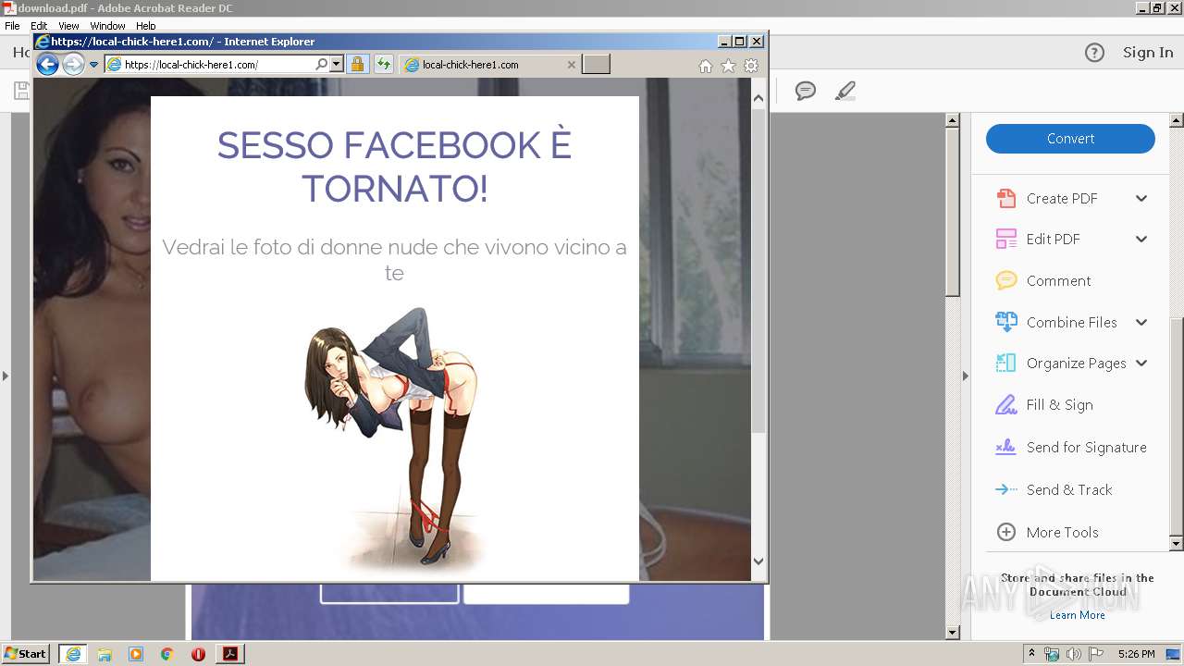
Task: Open Opera from taskbar
Action: 198,654
